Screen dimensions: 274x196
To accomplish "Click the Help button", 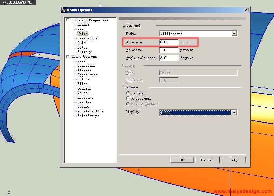I will coord(233,160).
